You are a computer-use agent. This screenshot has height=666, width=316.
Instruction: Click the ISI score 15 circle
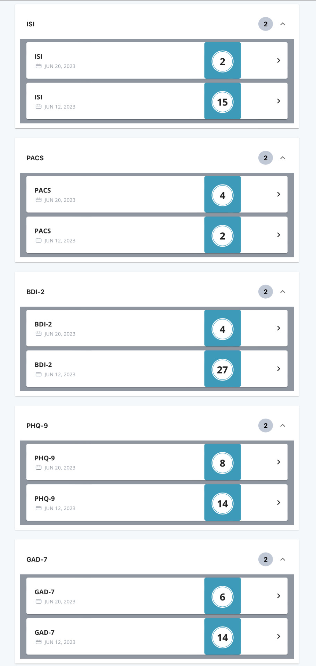click(x=223, y=102)
